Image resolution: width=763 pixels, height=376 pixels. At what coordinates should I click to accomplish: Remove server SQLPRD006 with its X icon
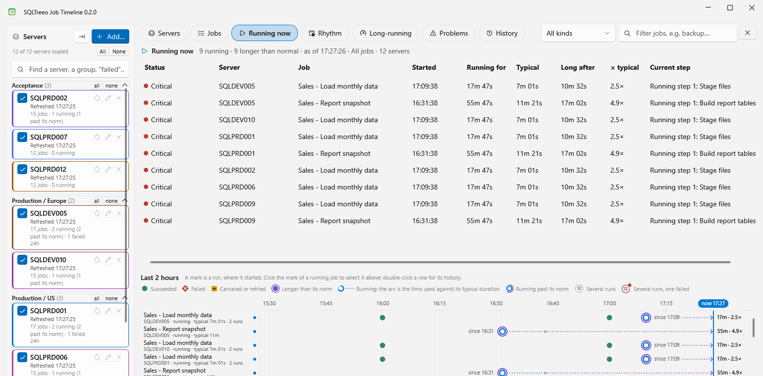pos(119,357)
